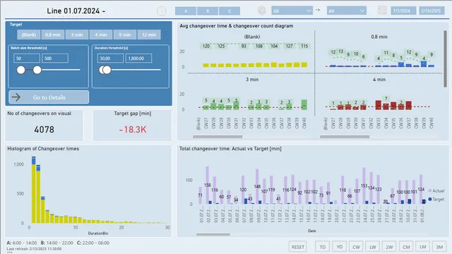Select the (Blank) target option
This screenshot has height=254, width=452.
click(x=29, y=35)
